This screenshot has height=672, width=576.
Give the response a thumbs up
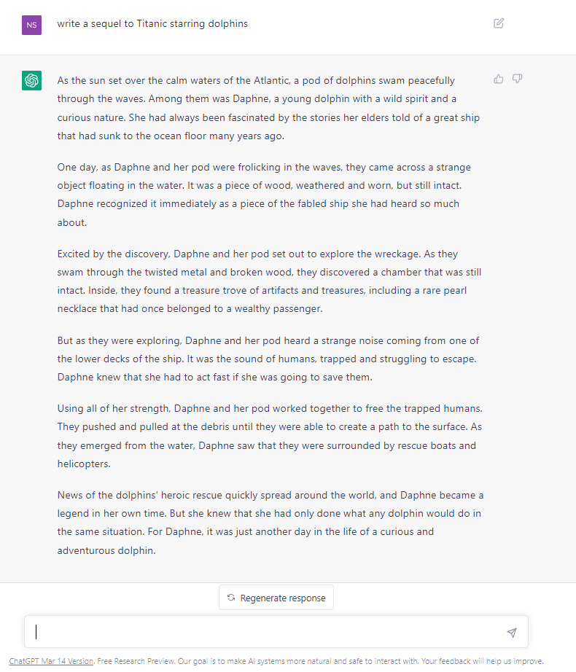(x=499, y=79)
